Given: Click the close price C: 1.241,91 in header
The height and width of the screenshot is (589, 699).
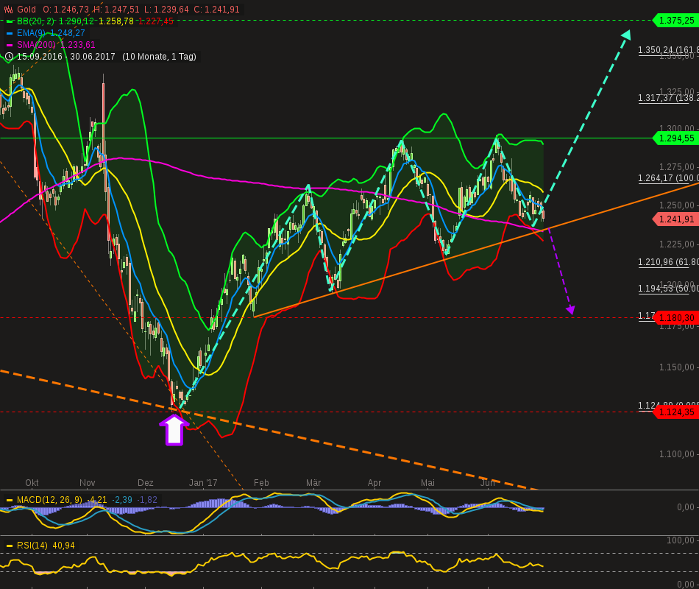Looking at the screenshot, I should (216, 10).
